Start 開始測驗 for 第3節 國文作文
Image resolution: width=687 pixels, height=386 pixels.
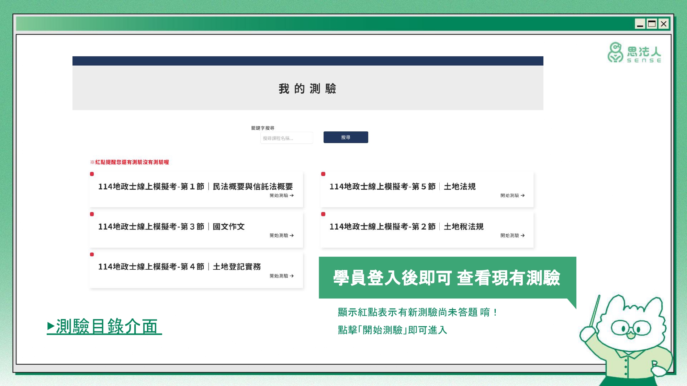tap(281, 236)
